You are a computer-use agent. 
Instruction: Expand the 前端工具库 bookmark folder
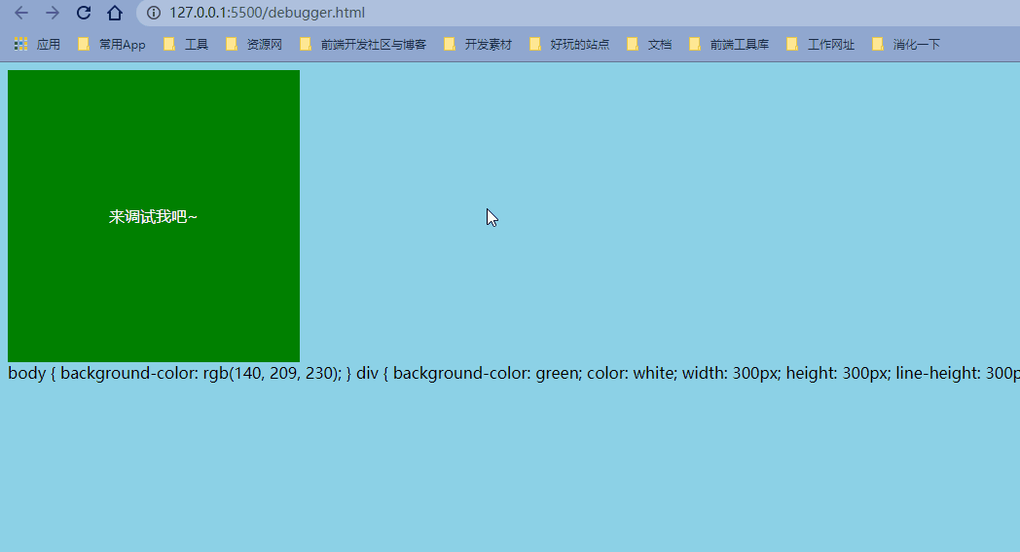[729, 44]
